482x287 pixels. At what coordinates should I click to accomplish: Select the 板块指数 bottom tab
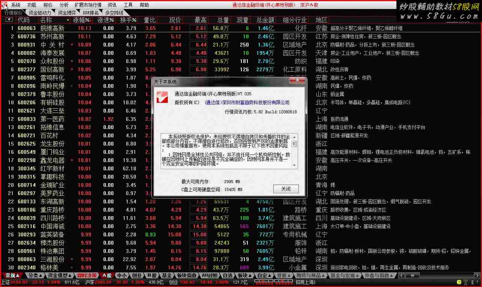pos(187,275)
